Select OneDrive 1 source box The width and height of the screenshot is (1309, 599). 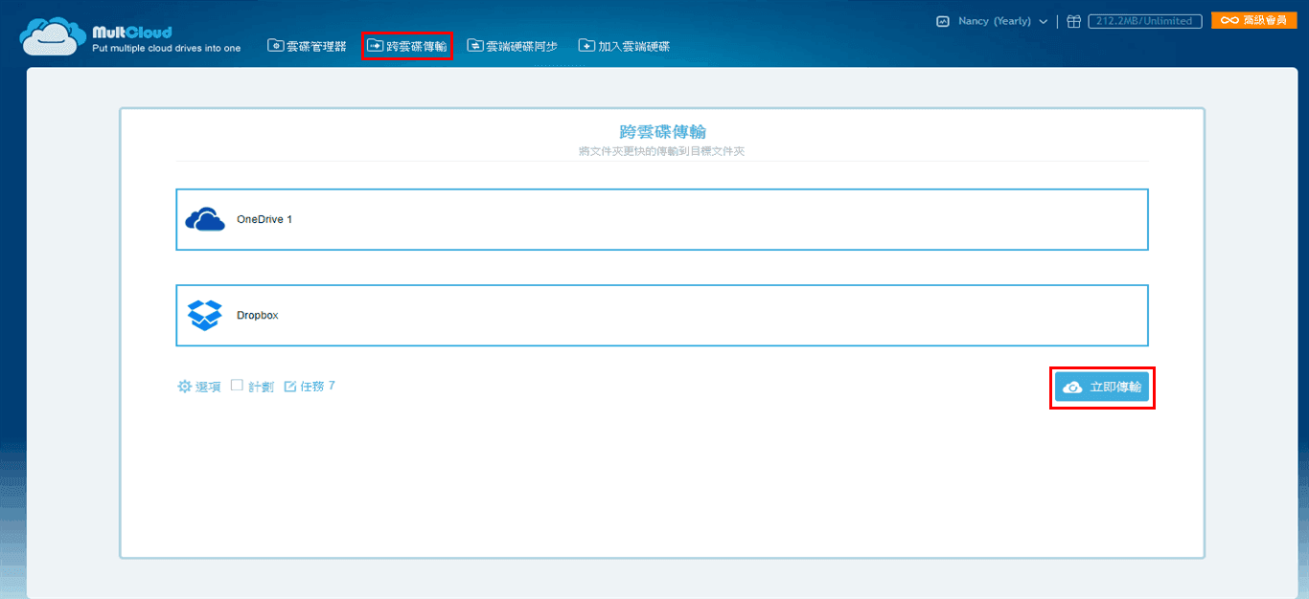click(x=662, y=219)
